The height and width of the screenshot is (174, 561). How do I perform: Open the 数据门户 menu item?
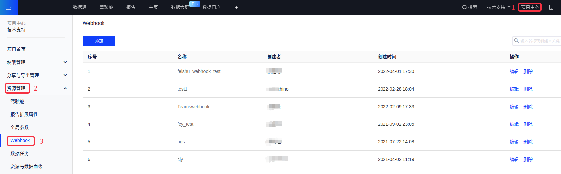click(211, 7)
